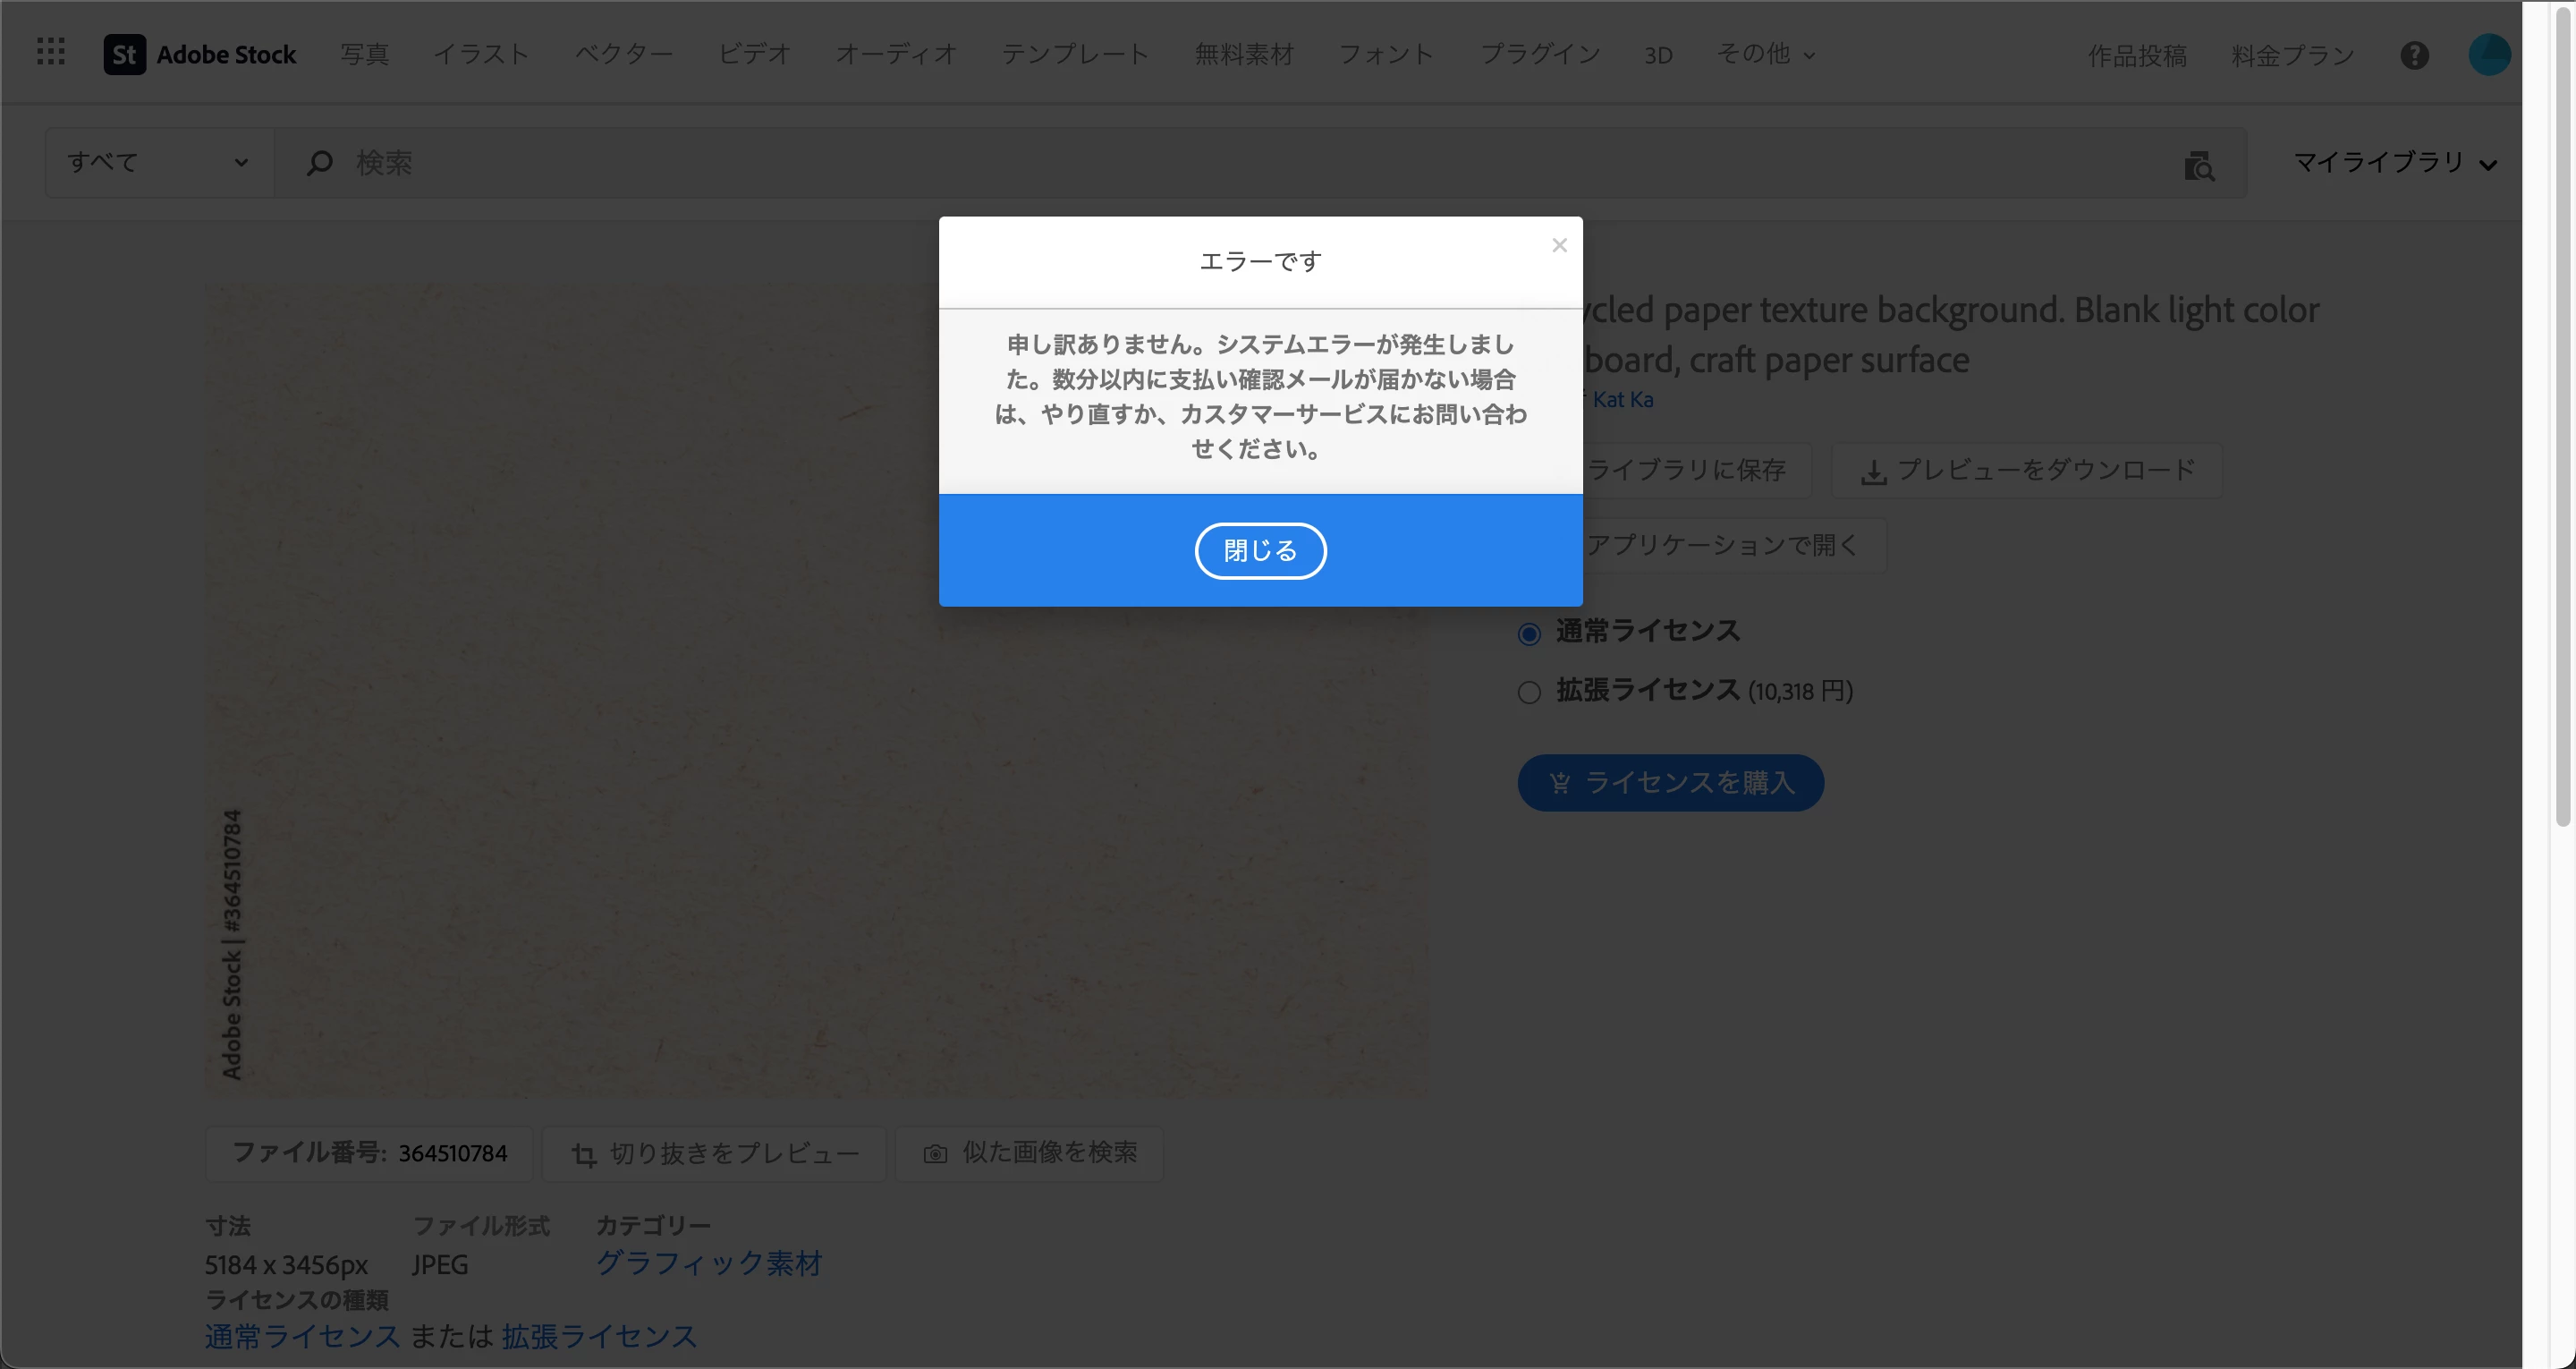The image size is (2576, 1369).
Task: Click the crop preview button
Action: [714, 1154]
